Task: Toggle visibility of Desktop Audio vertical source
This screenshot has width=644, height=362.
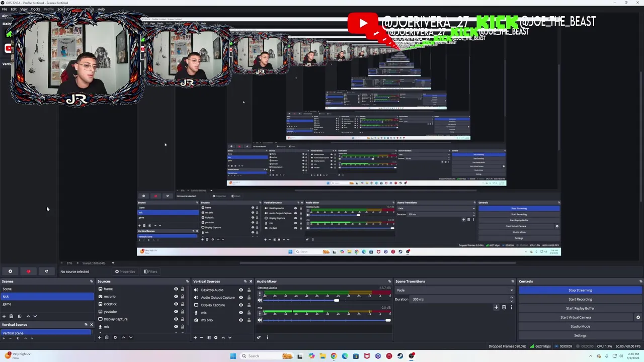Action: (x=241, y=290)
